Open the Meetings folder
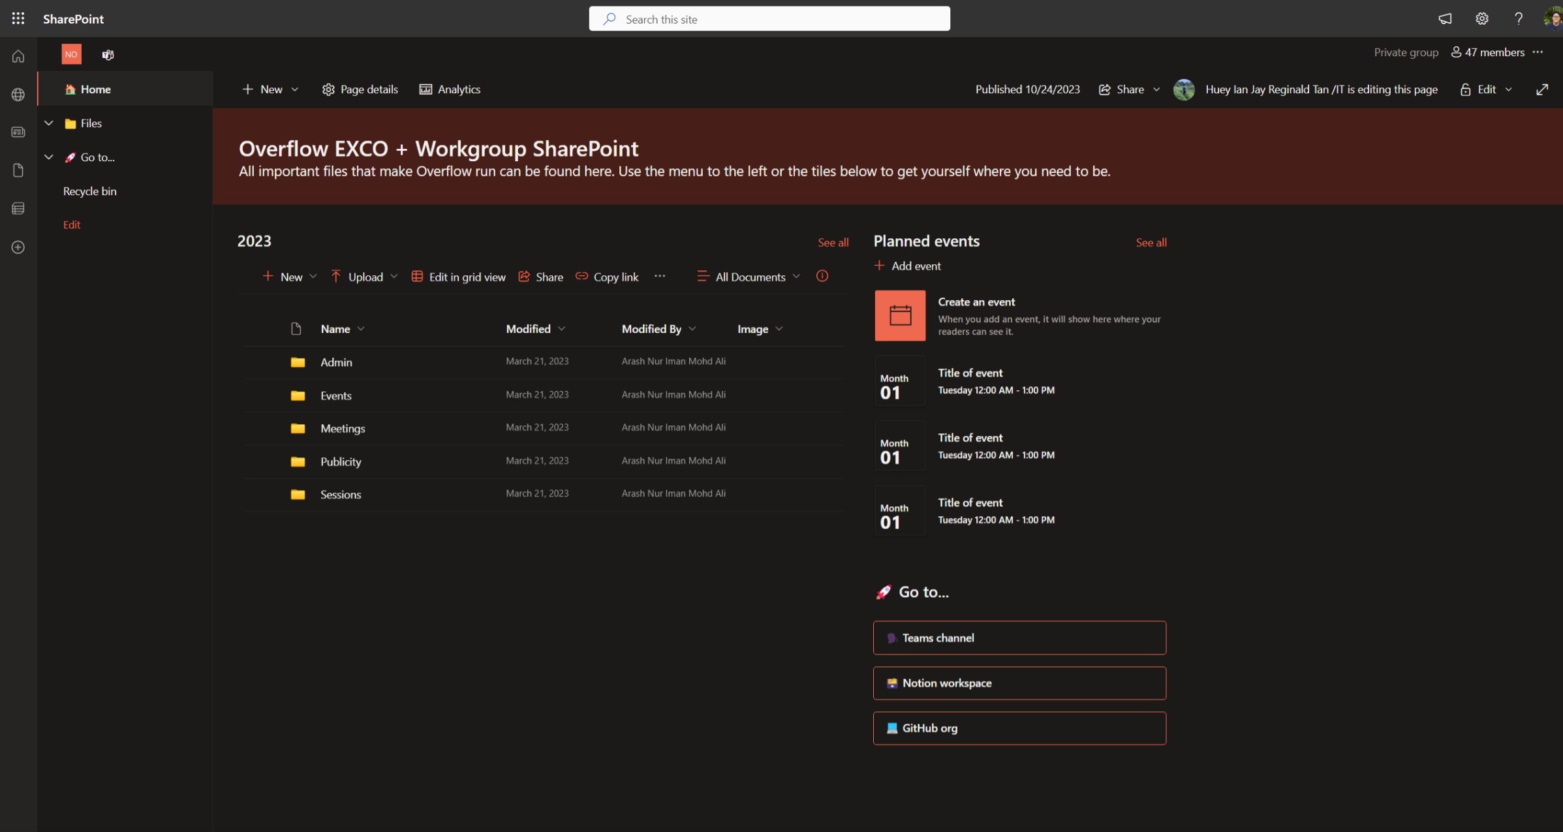 [343, 429]
